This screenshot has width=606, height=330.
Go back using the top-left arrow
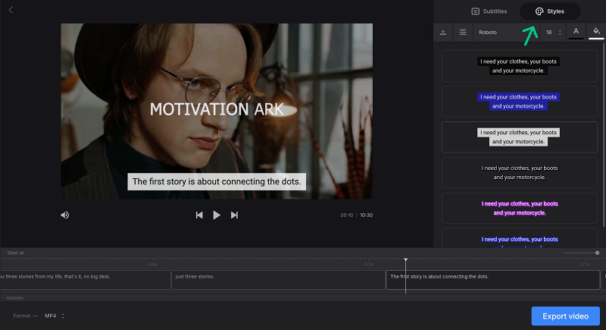click(11, 10)
